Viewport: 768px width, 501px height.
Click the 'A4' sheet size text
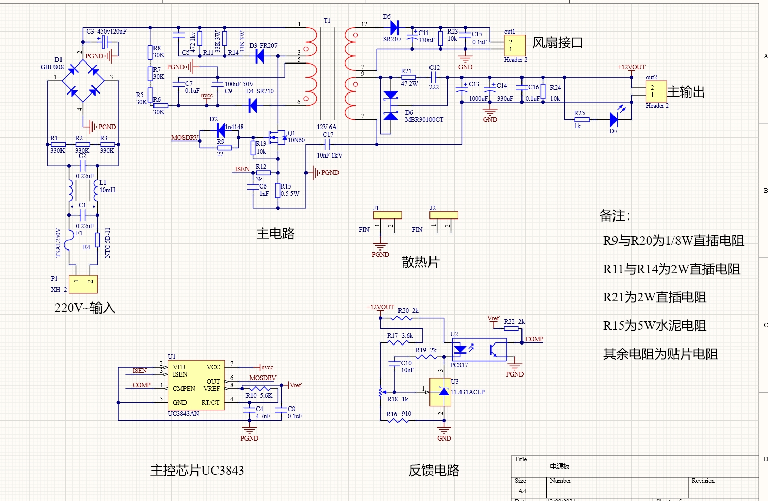(522, 491)
